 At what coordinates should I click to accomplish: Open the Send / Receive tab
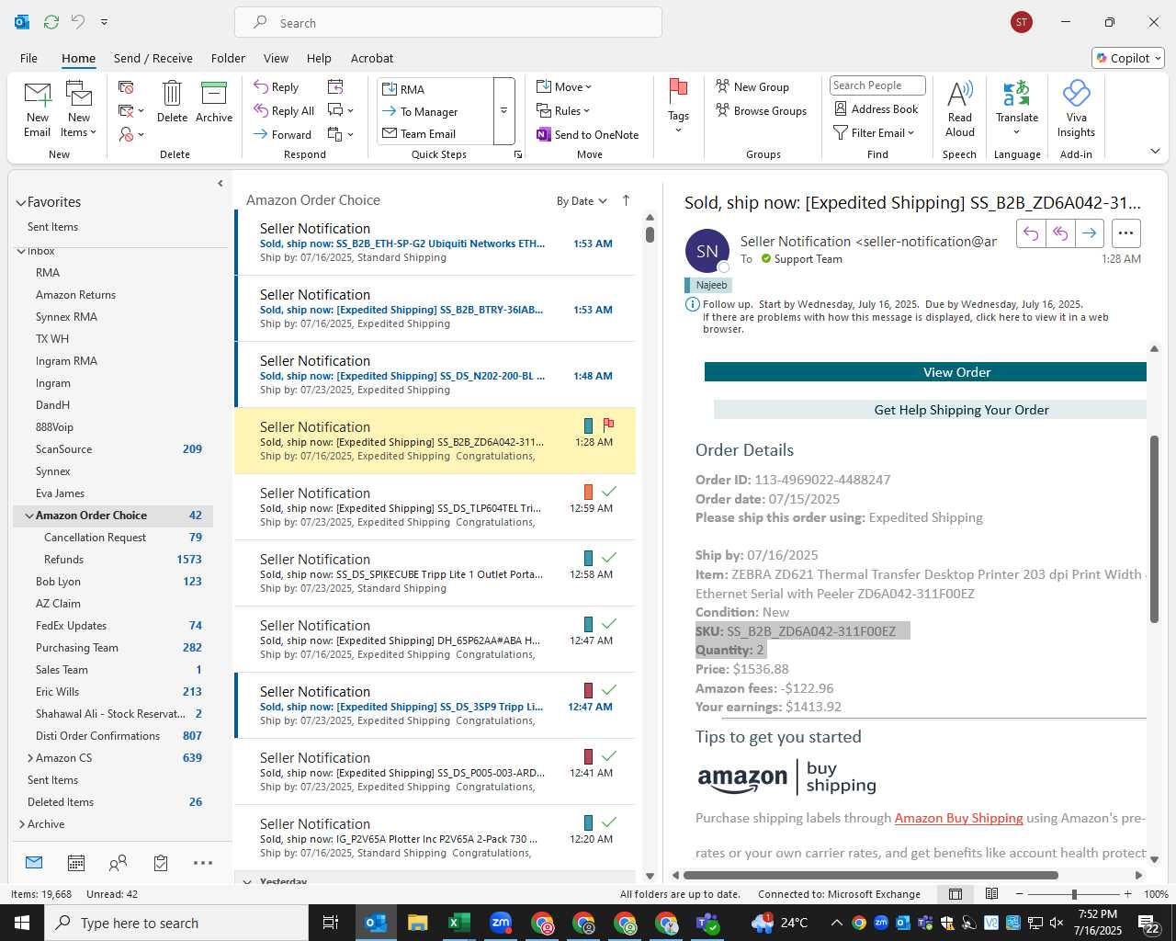click(x=153, y=58)
